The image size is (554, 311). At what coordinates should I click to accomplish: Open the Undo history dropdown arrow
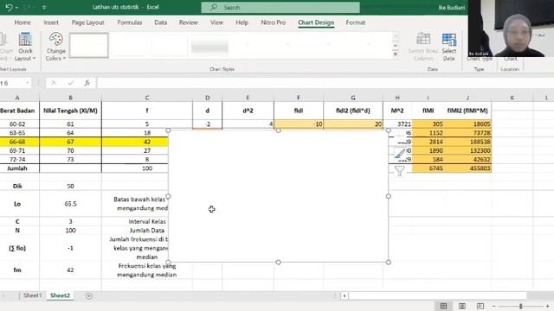[16, 8]
